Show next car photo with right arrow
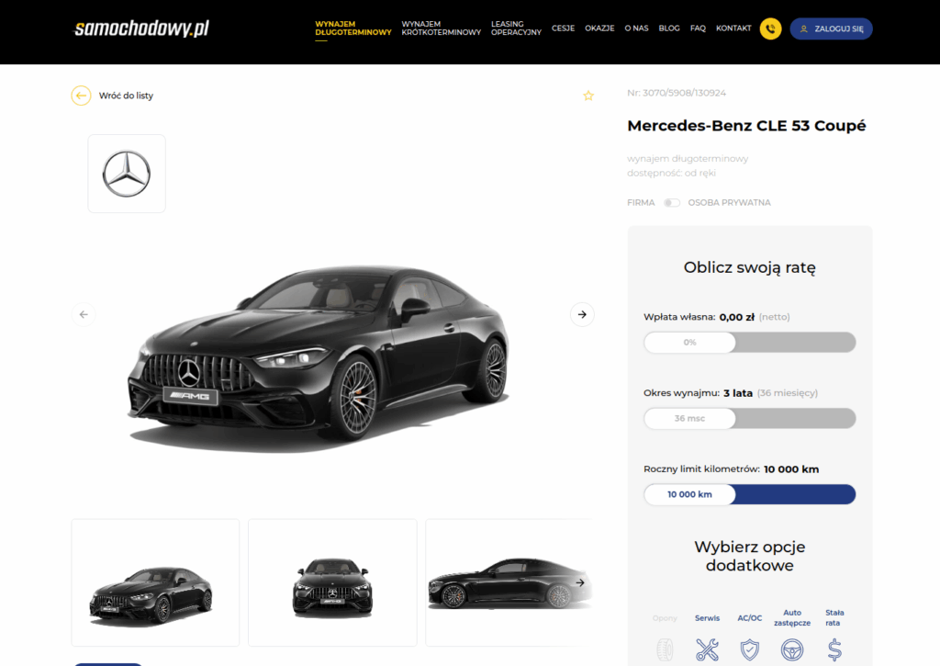The image size is (940, 666). [x=582, y=314]
